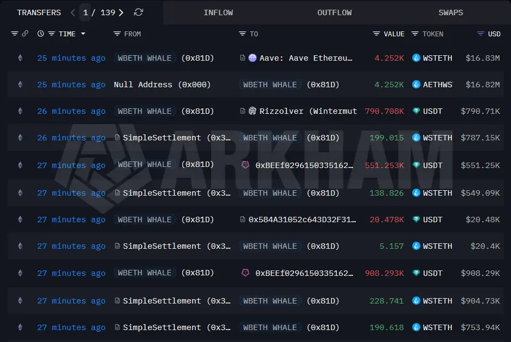This screenshot has width=511, height=342.
Task: Open the FROM column filter
Action: (117, 34)
